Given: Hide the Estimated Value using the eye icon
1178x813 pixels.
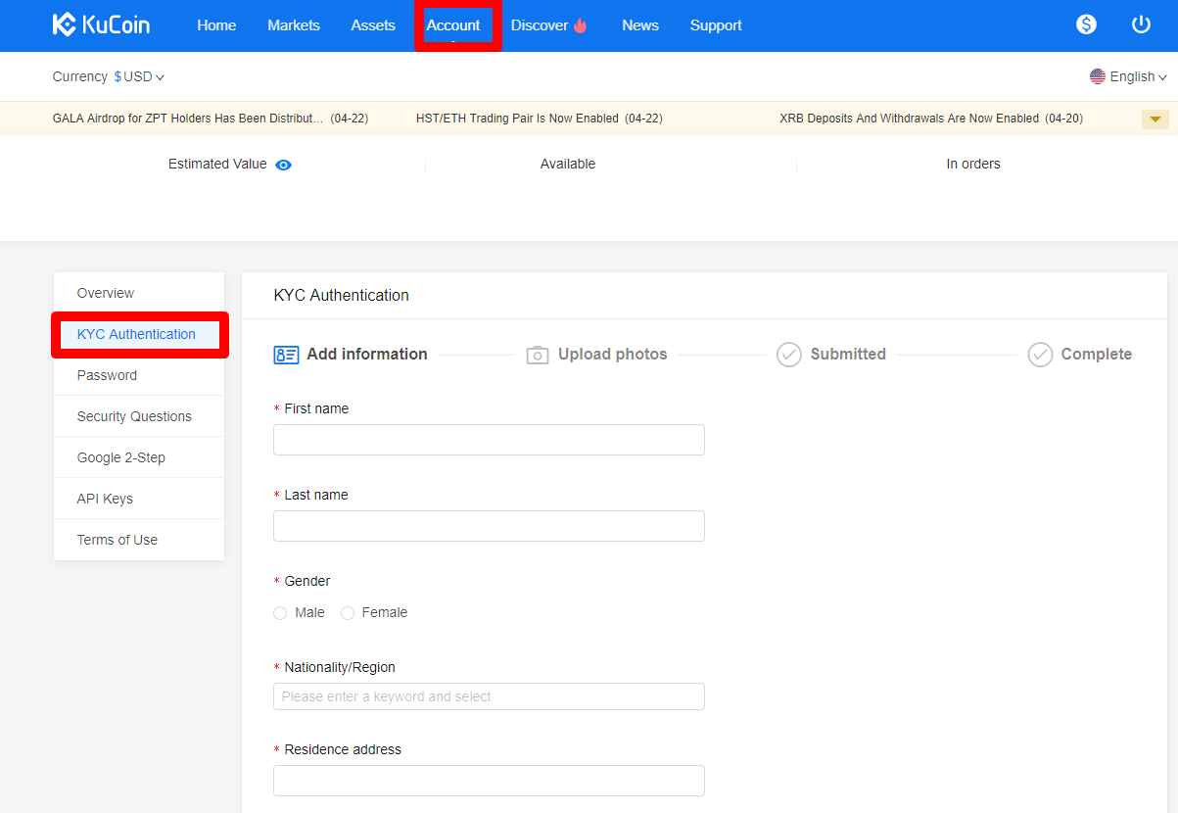Looking at the screenshot, I should 283,165.
